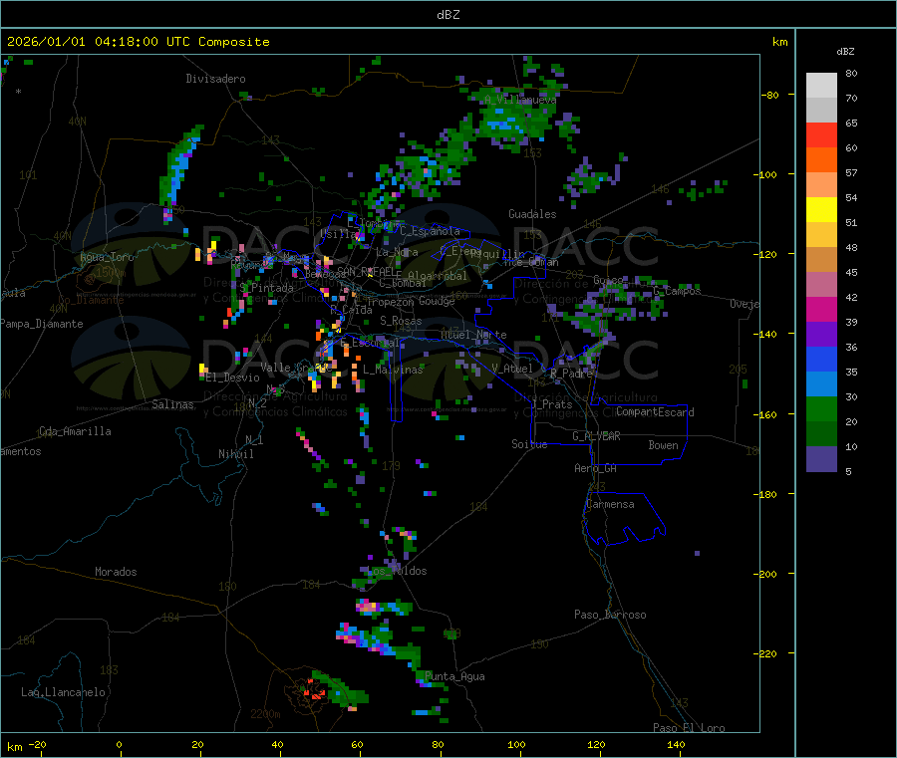Select the Guadales place label

(532, 214)
